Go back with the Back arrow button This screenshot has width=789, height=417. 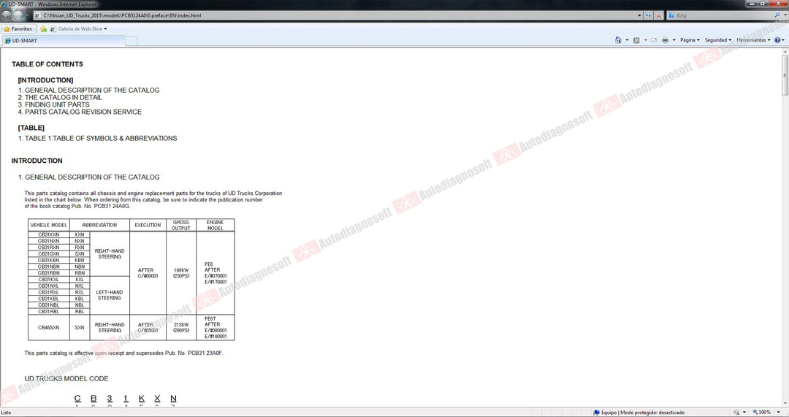pyautogui.click(x=6, y=15)
